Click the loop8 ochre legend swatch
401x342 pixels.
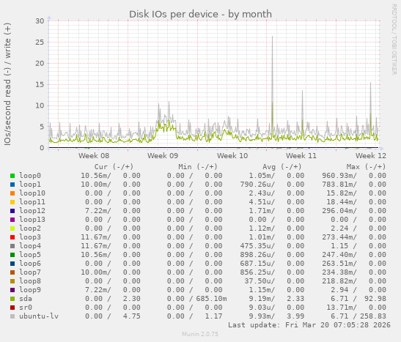(x=12, y=281)
